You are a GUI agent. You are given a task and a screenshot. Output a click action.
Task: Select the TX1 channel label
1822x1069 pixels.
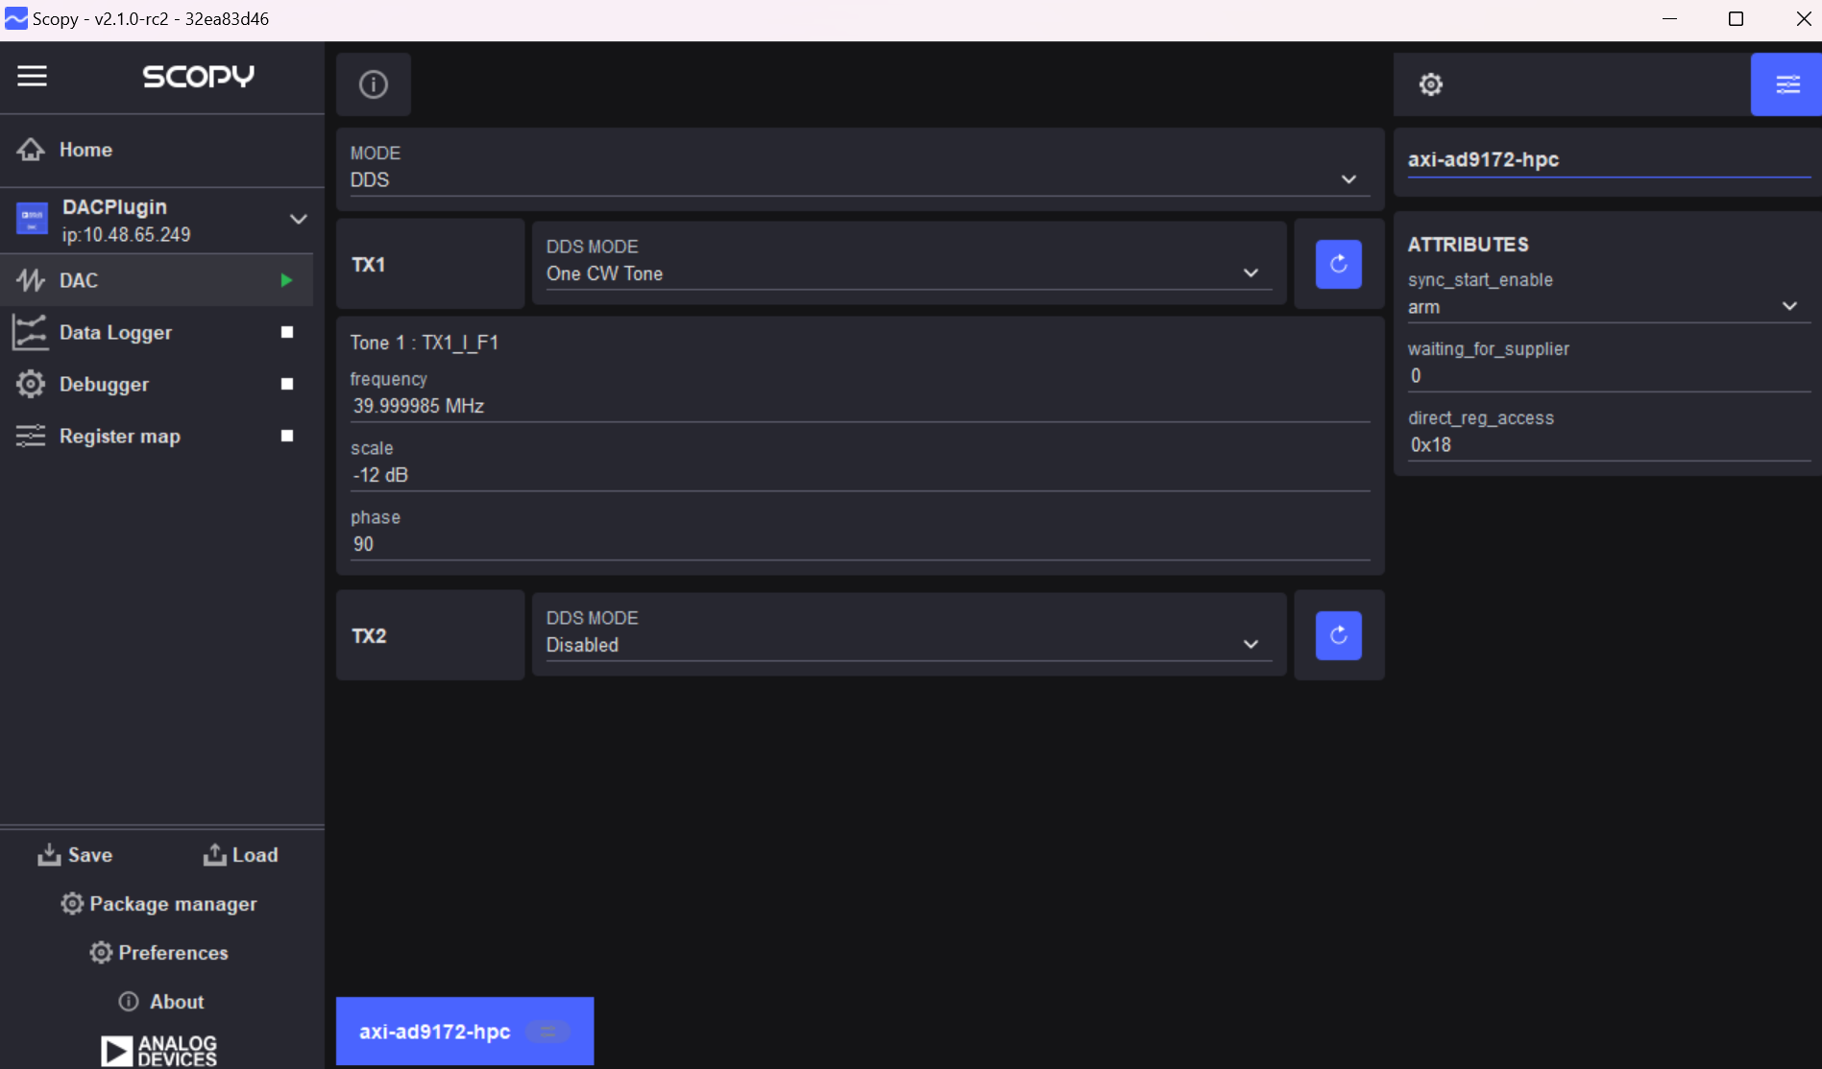pos(369,265)
